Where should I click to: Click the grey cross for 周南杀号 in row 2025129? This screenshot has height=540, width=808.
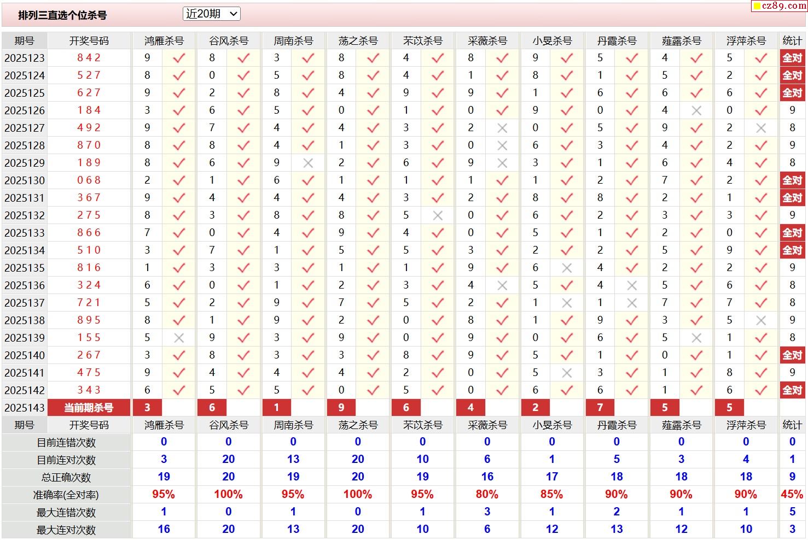click(308, 163)
